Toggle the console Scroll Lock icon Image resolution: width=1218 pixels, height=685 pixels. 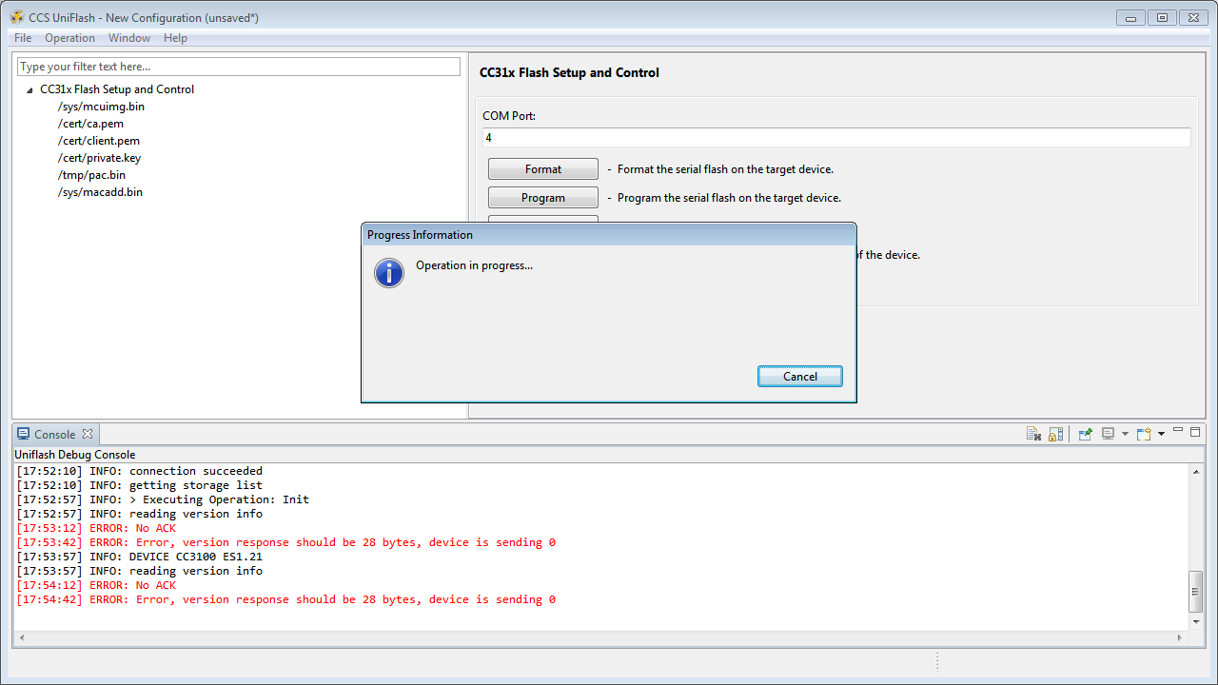click(1055, 434)
